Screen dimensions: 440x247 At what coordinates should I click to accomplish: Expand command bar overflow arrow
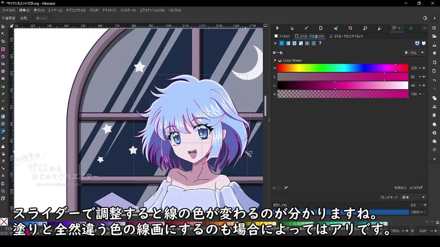coord(434,159)
